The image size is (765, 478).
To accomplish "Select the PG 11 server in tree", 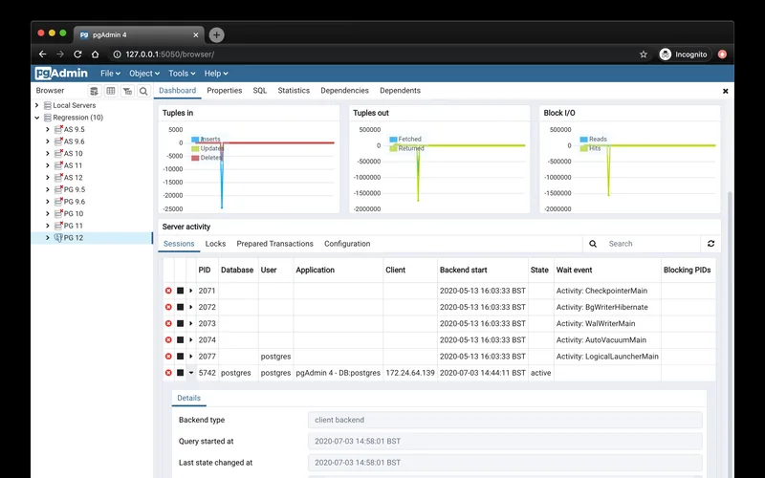I will (74, 226).
